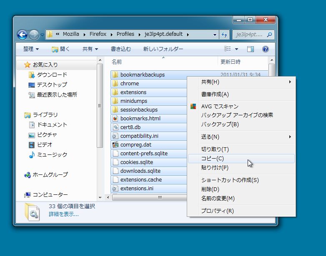Open the view options dropdown arrow
The width and height of the screenshot is (326, 256).
pyautogui.click(x=236, y=49)
